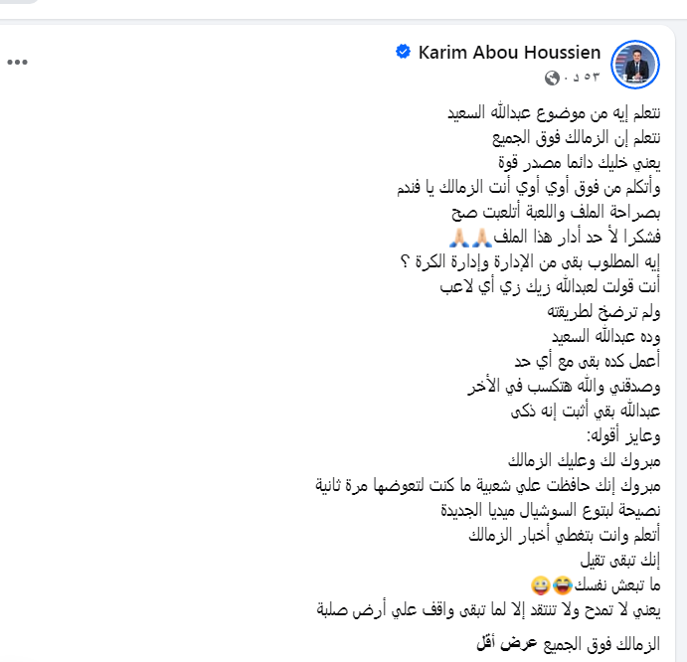
Task: Click the line وعايز أقوله:
Action: pyautogui.click(x=623, y=435)
